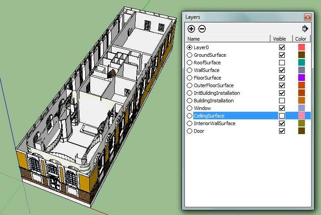
Task: Make IntBuildingInstallation the active layer
Action: pos(190,93)
